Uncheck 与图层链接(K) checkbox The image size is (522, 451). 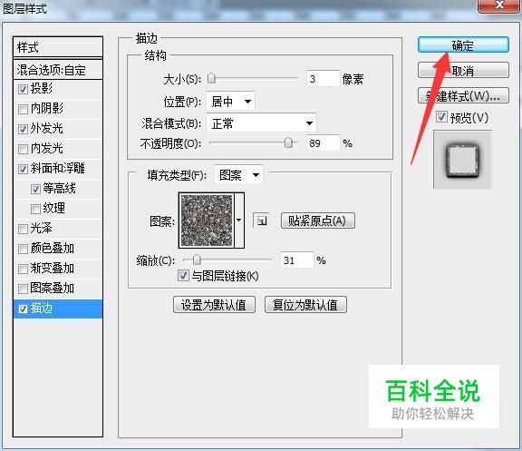tap(183, 276)
